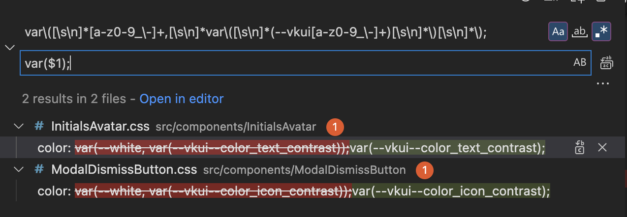
Task: Click the Open in editor link
Action: (182, 99)
